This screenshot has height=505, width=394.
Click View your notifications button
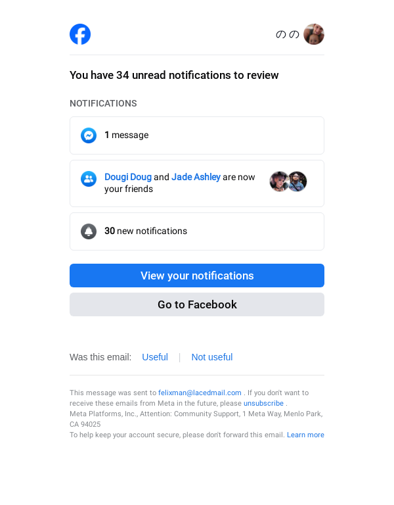197,276
